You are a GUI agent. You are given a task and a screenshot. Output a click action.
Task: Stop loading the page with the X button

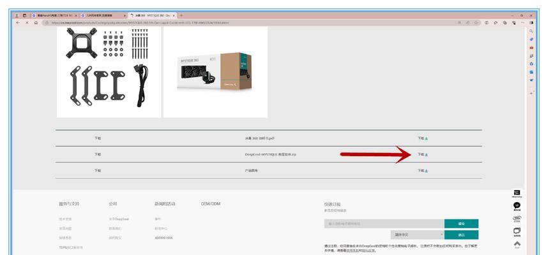pyautogui.click(x=27, y=23)
